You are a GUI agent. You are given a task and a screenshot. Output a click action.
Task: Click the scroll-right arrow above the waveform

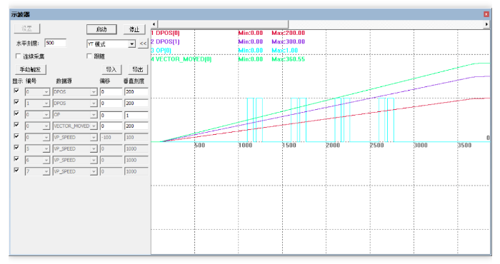coord(486,24)
